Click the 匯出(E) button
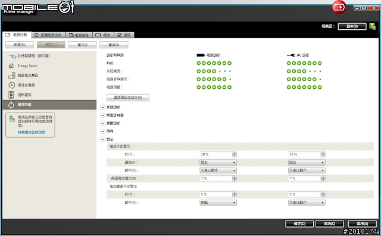The width and height of the screenshot is (381, 236). click(114, 45)
